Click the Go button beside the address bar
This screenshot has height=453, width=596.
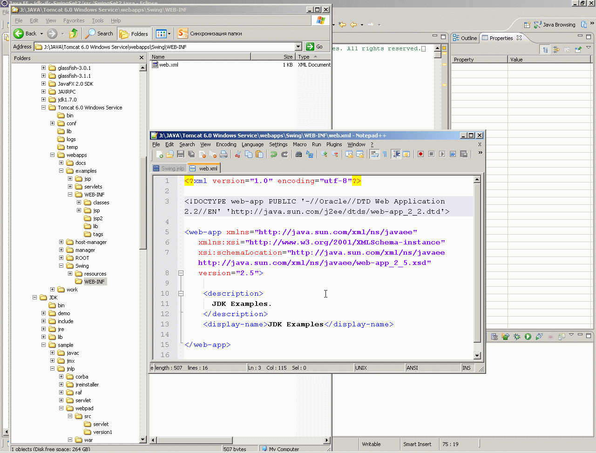tap(314, 47)
